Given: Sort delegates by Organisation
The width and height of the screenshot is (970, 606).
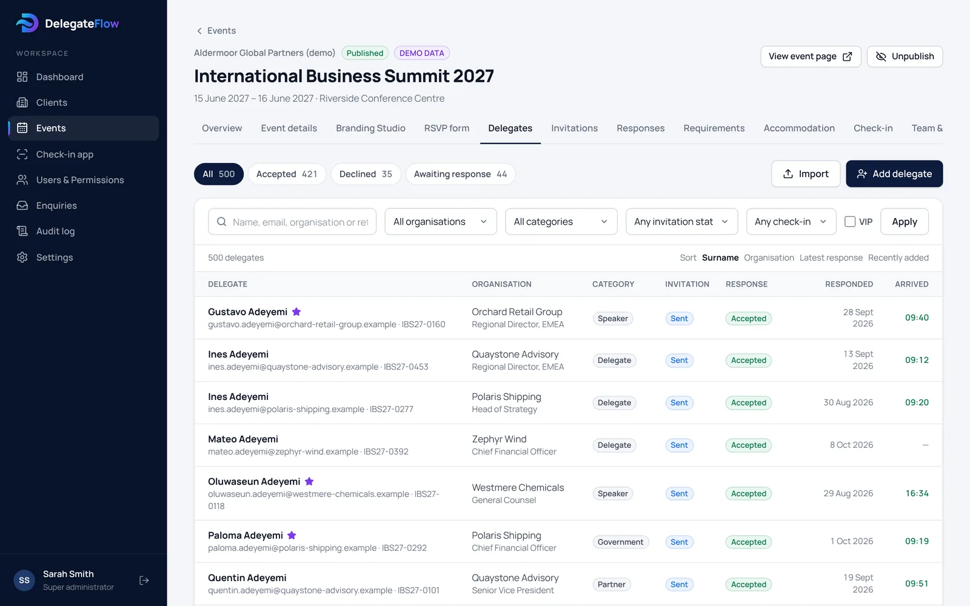Looking at the screenshot, I should point(769,258).
